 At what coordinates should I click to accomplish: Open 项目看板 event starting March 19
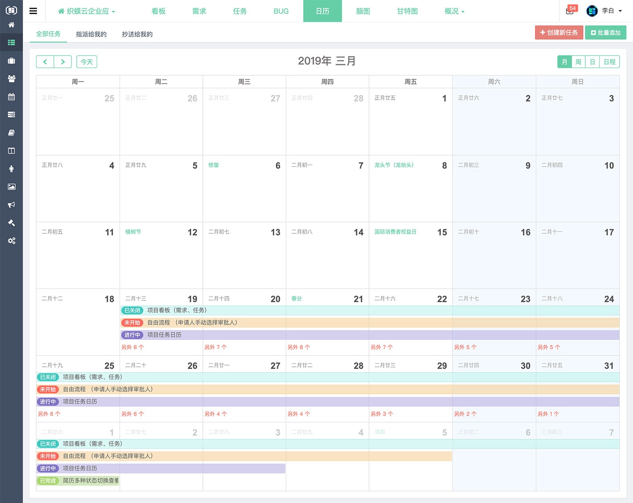[370, 310]
